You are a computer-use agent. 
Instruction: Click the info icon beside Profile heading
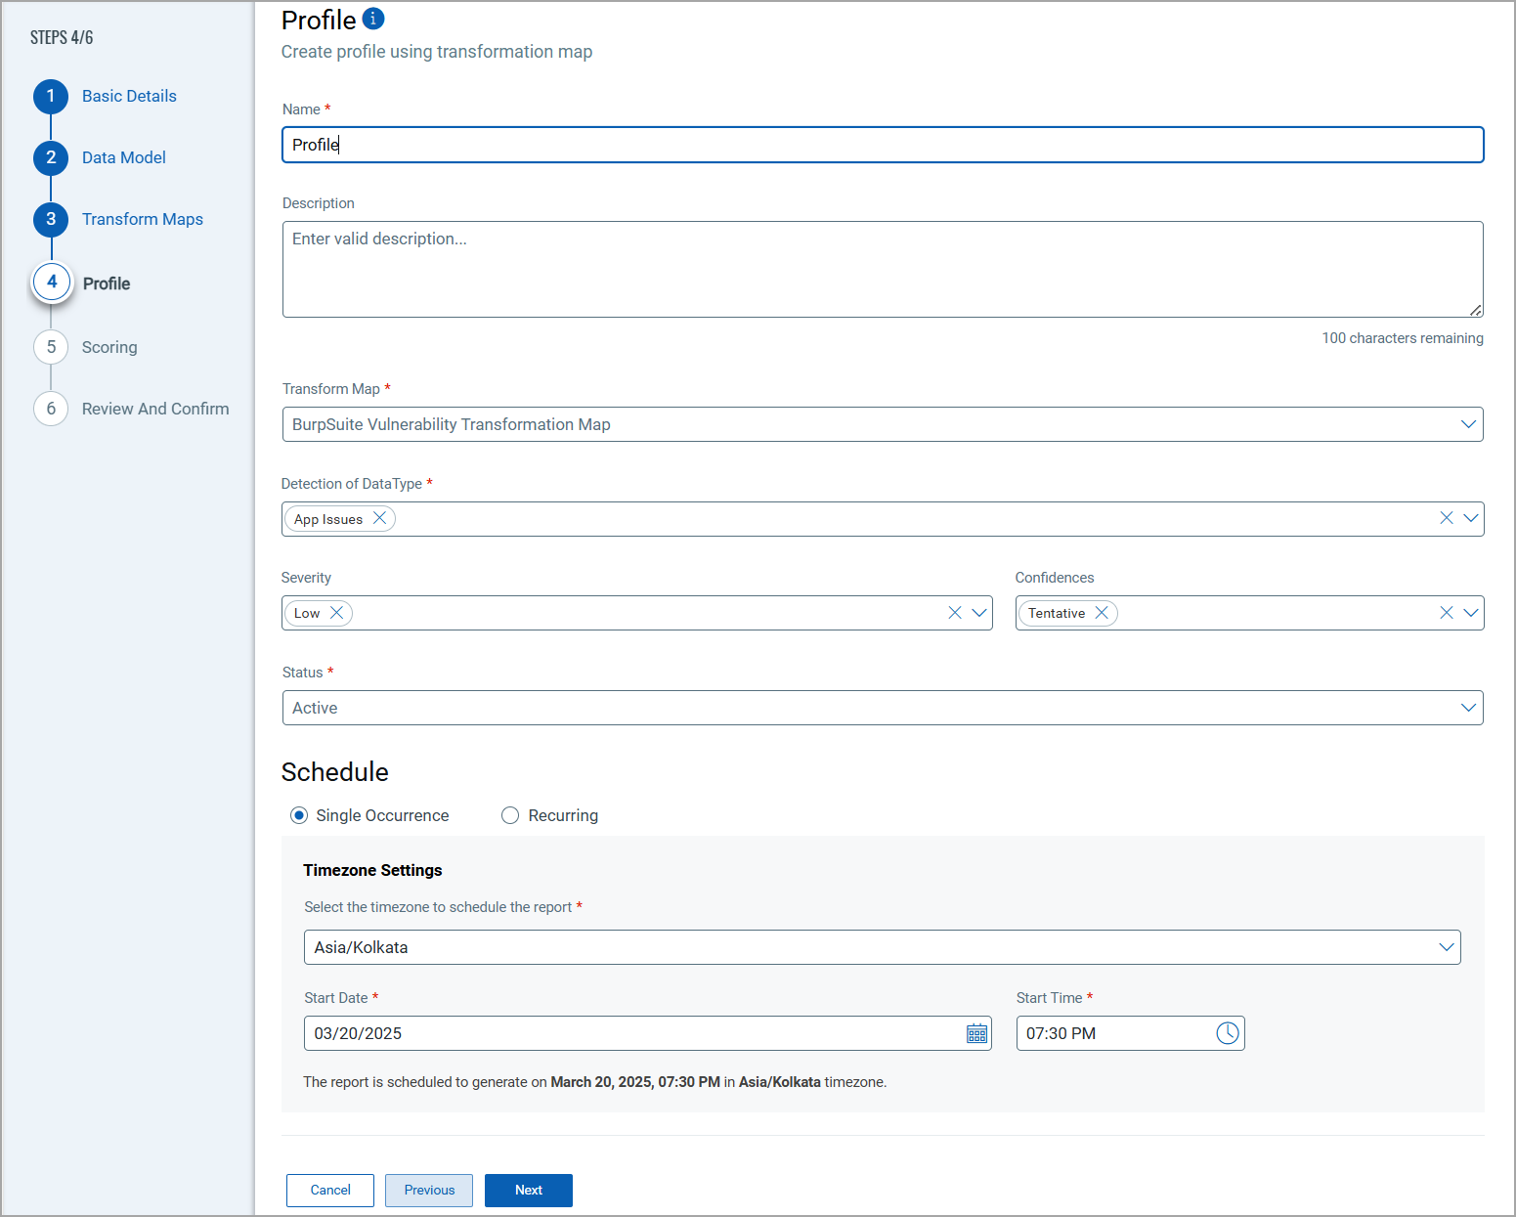[373, 19]
